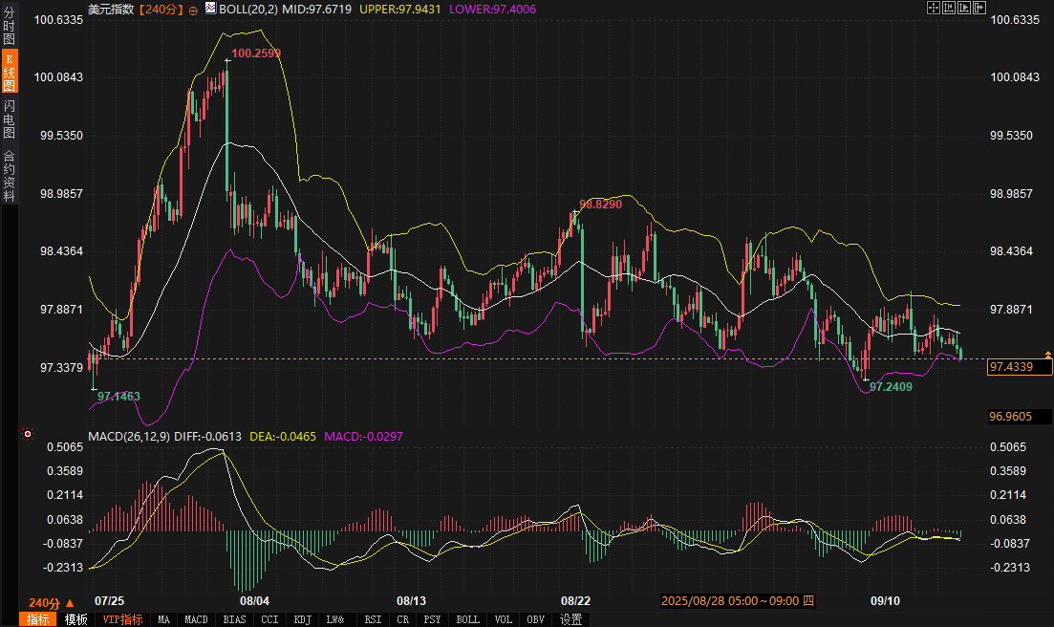Open the 240分 period selector at bottom left
Screen dimensions: 1054x627
point(51,603)
